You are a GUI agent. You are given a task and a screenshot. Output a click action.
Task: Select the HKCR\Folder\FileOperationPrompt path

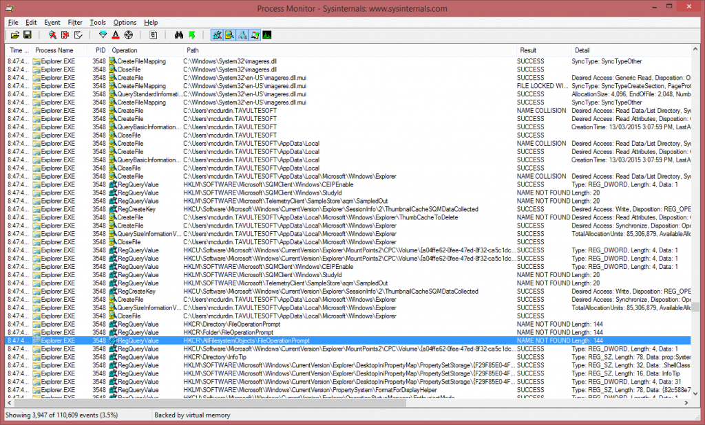(x=228, y=332)
